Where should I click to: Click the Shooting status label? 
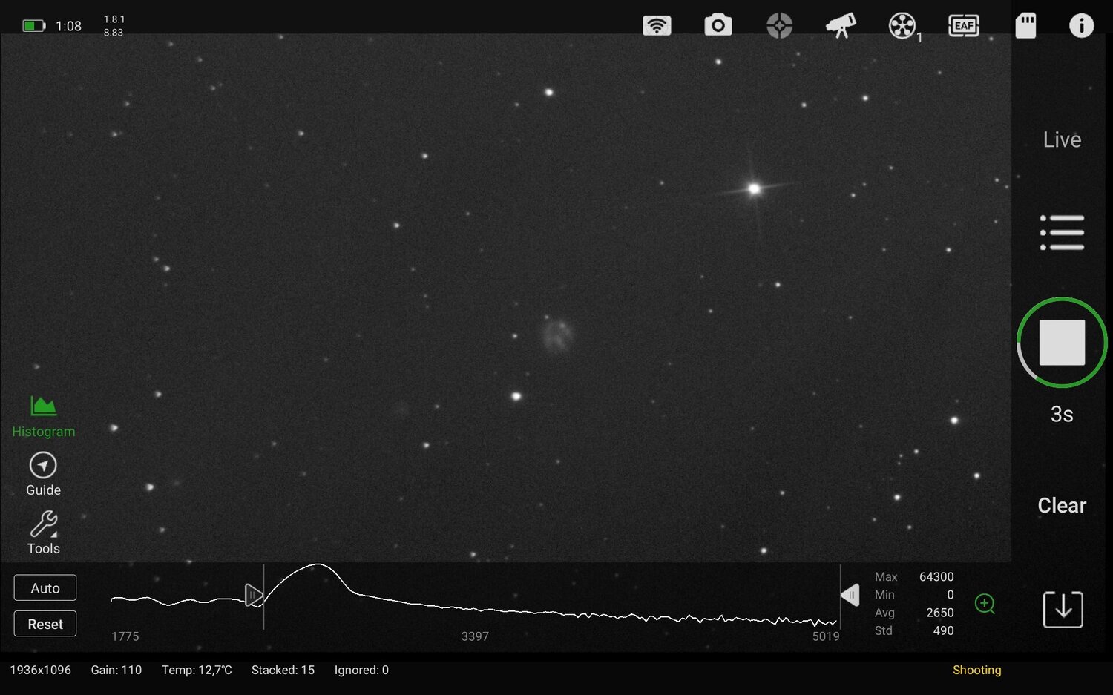(x=976, y=670)
